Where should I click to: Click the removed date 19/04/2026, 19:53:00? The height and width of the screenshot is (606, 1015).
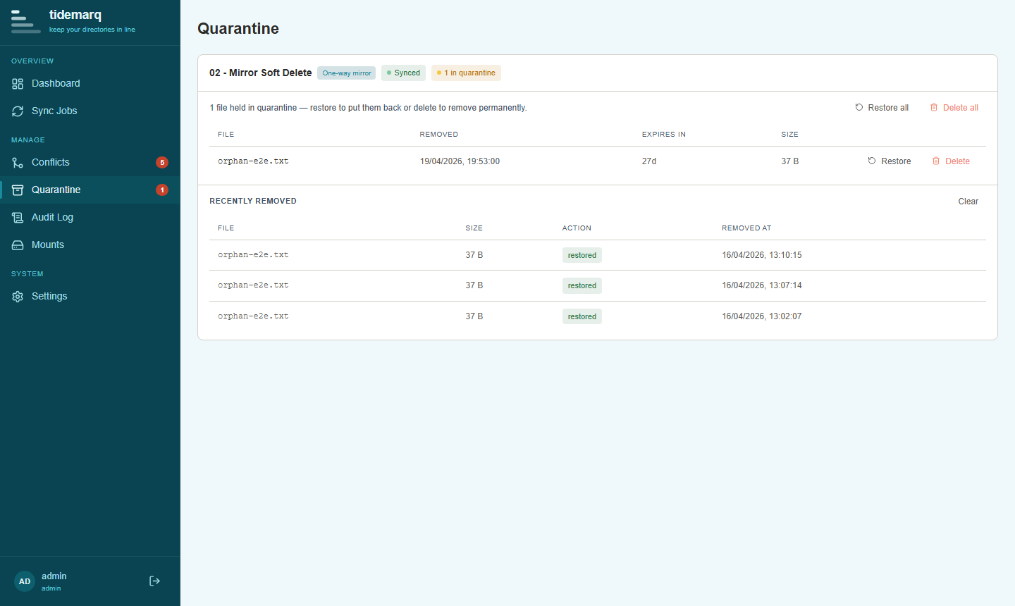[460, 161]
